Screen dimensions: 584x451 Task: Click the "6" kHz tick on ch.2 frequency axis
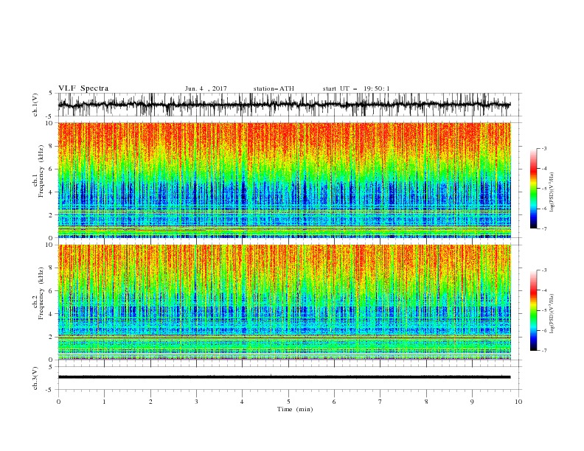click(52, 291)
